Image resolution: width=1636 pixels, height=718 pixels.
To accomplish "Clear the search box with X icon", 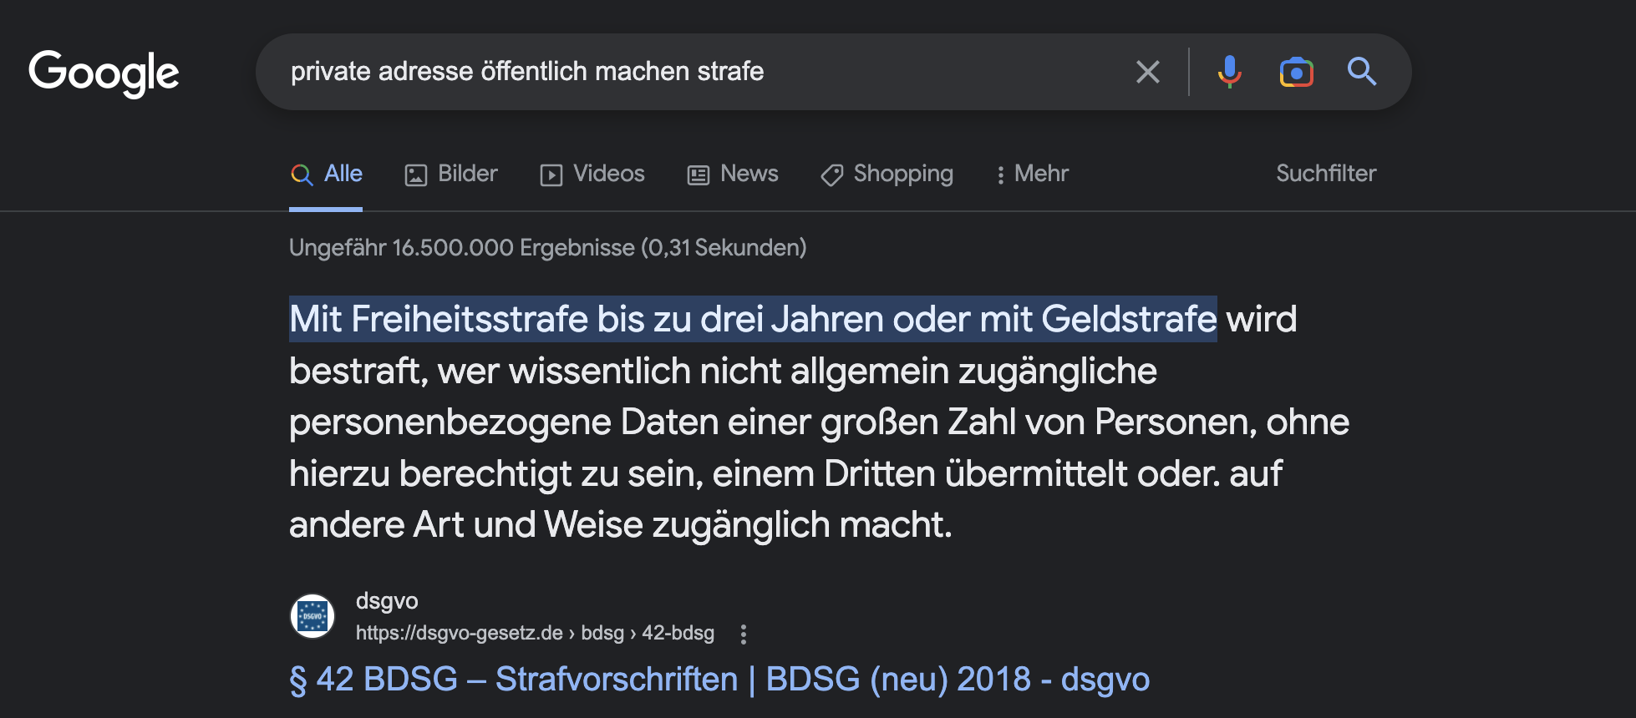I will [1148, 72].
